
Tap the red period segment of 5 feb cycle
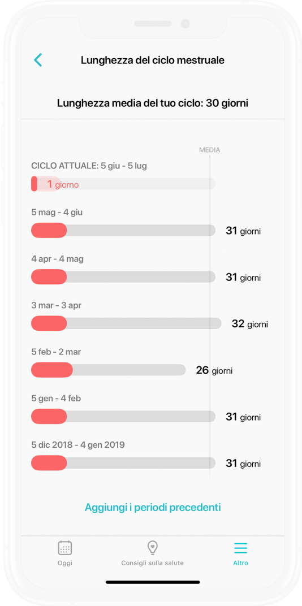pyautogui.click(x=52, y=370)
